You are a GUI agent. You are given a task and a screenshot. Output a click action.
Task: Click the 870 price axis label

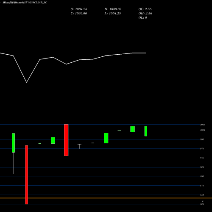pyautogui.click(x=202, y=186)
